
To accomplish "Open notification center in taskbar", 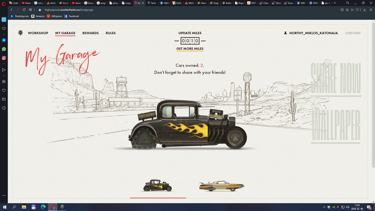I will coord(370,207).
